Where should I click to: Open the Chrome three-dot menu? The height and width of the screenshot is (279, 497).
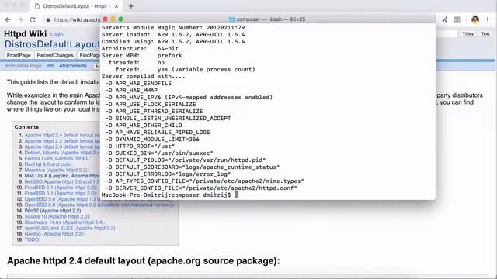[x=488, y=19]
